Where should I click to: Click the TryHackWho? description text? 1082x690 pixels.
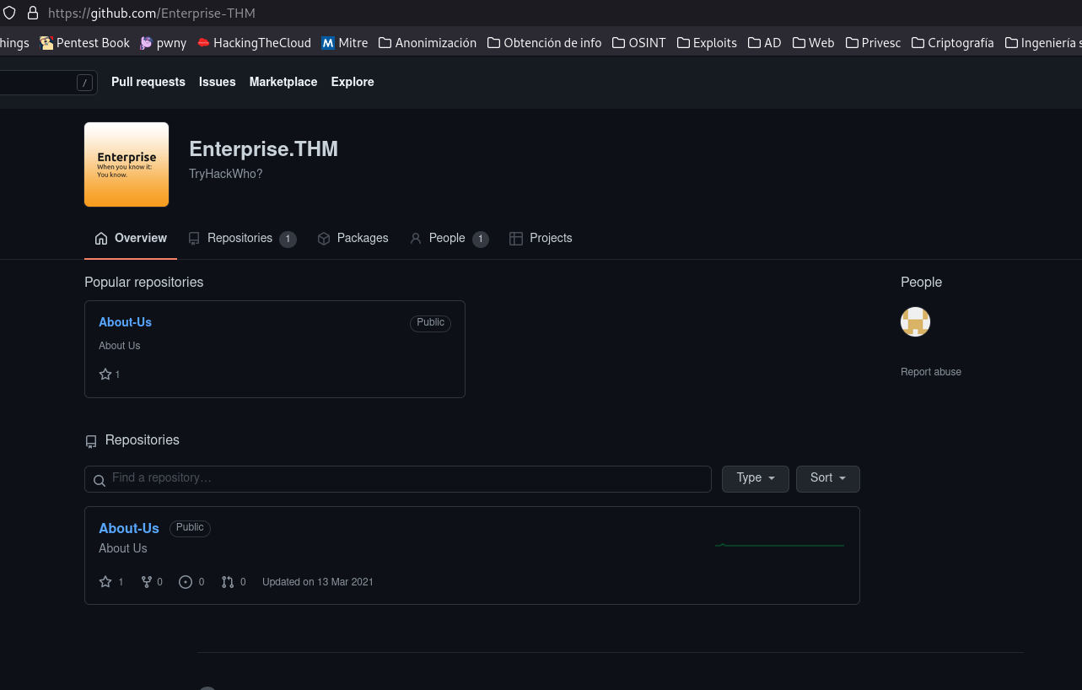tap(226, 174)
